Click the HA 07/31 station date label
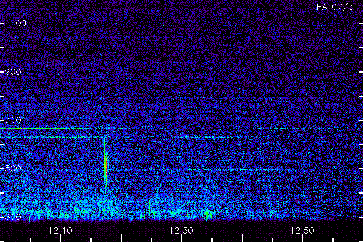The image size is (363, 242). tap(337, 7)
